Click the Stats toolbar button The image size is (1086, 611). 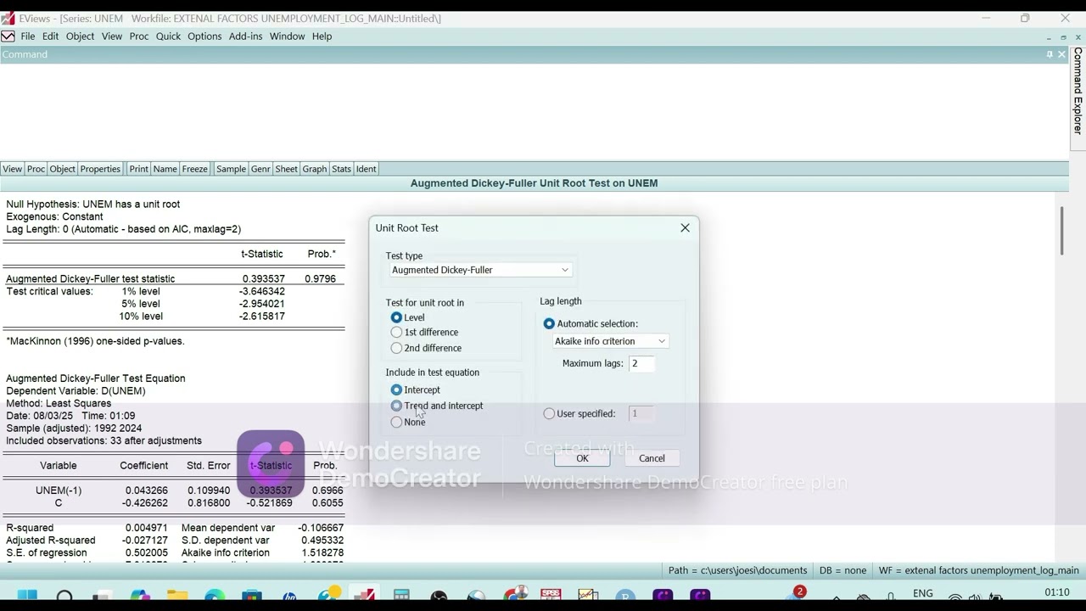341,169
